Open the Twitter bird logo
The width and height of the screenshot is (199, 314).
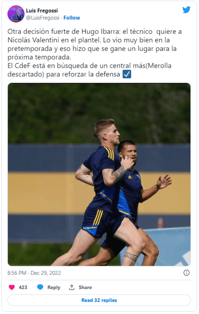point(186,10)
